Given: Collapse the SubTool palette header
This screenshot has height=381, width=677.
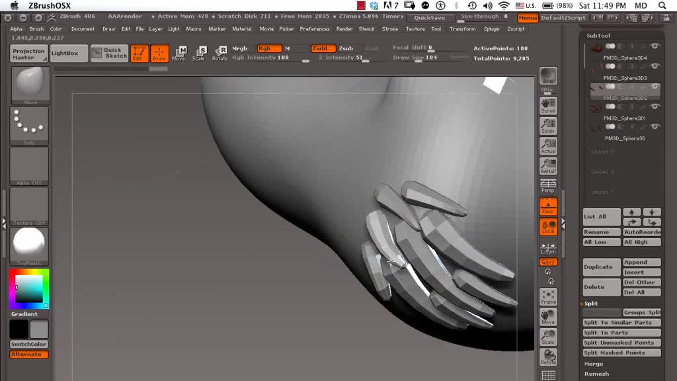Looking at the screenshot, I should pyautogui.click(x=598, y=36).
